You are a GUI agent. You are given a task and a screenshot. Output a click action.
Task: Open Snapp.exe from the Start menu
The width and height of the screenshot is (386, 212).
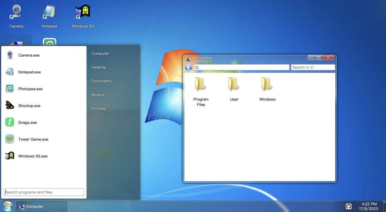pos(44,123)
